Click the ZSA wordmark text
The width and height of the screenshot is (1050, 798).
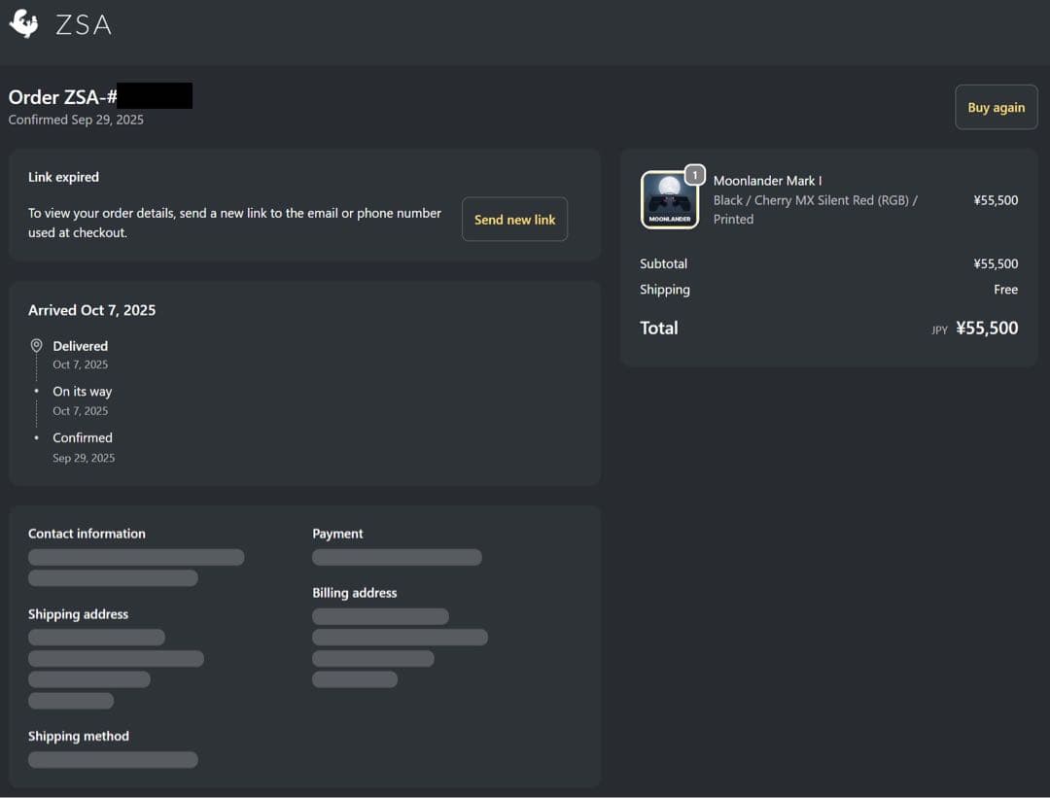point(84,24)
